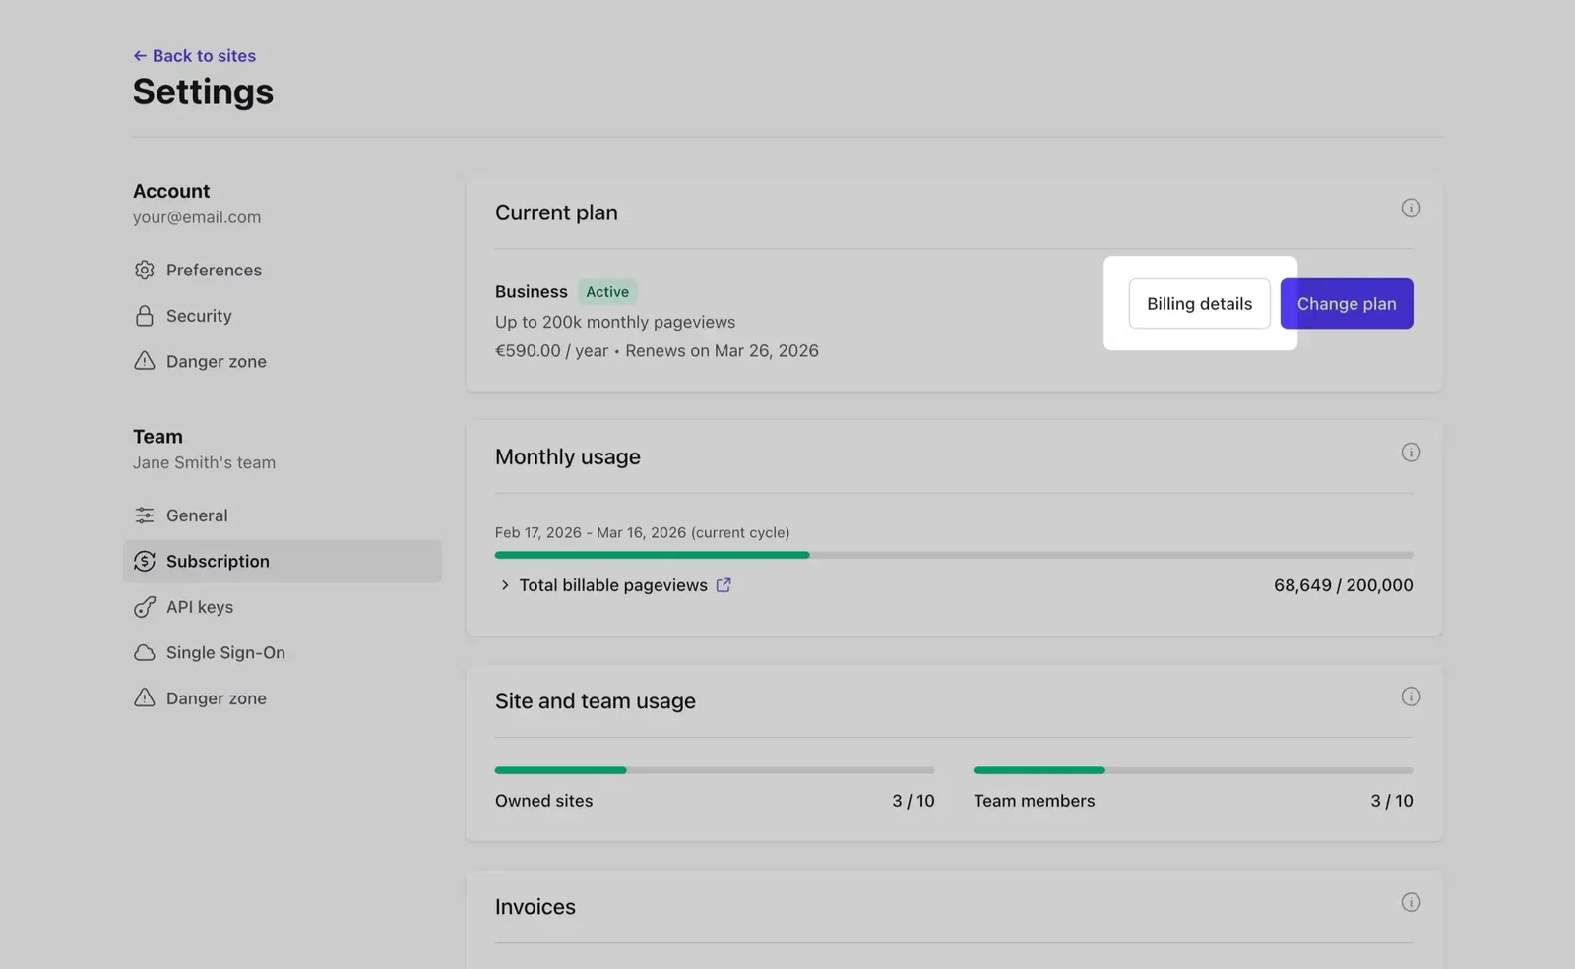Click the Owned sites progress bar
Image resolution: width=1575 pixels, height=969 pixels.
716,769
